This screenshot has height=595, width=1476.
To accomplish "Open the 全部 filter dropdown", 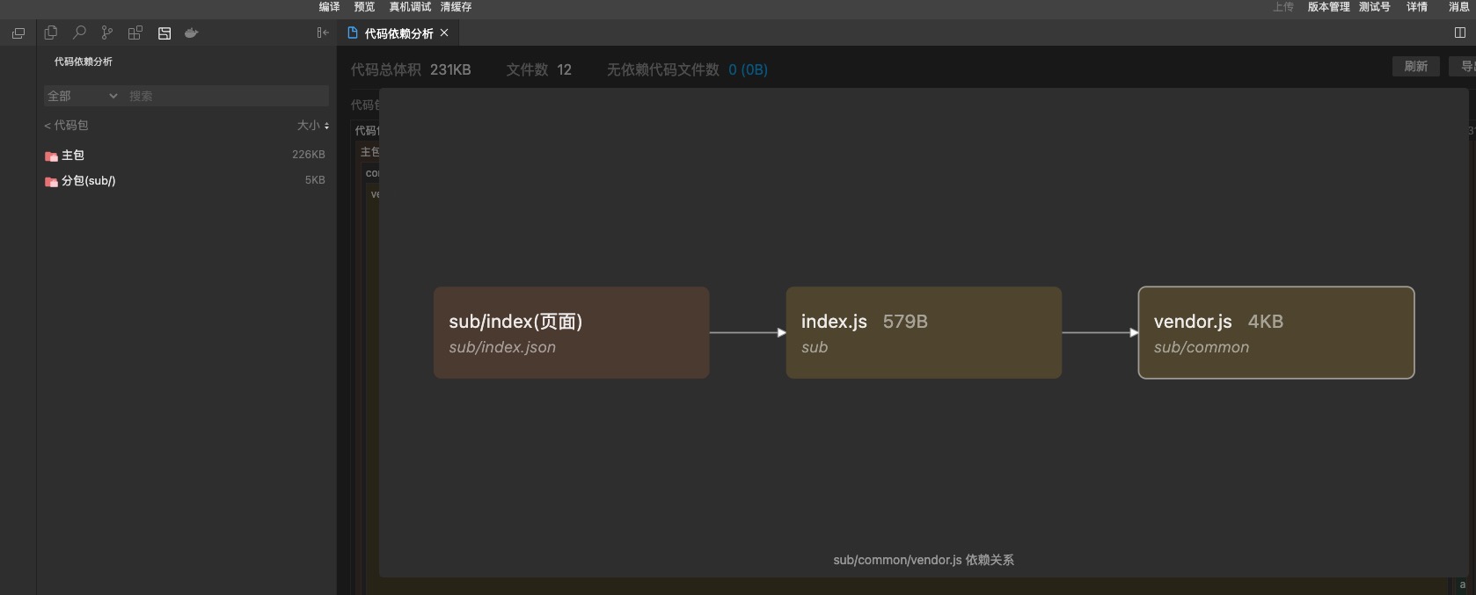I will (x=82, y=96).
